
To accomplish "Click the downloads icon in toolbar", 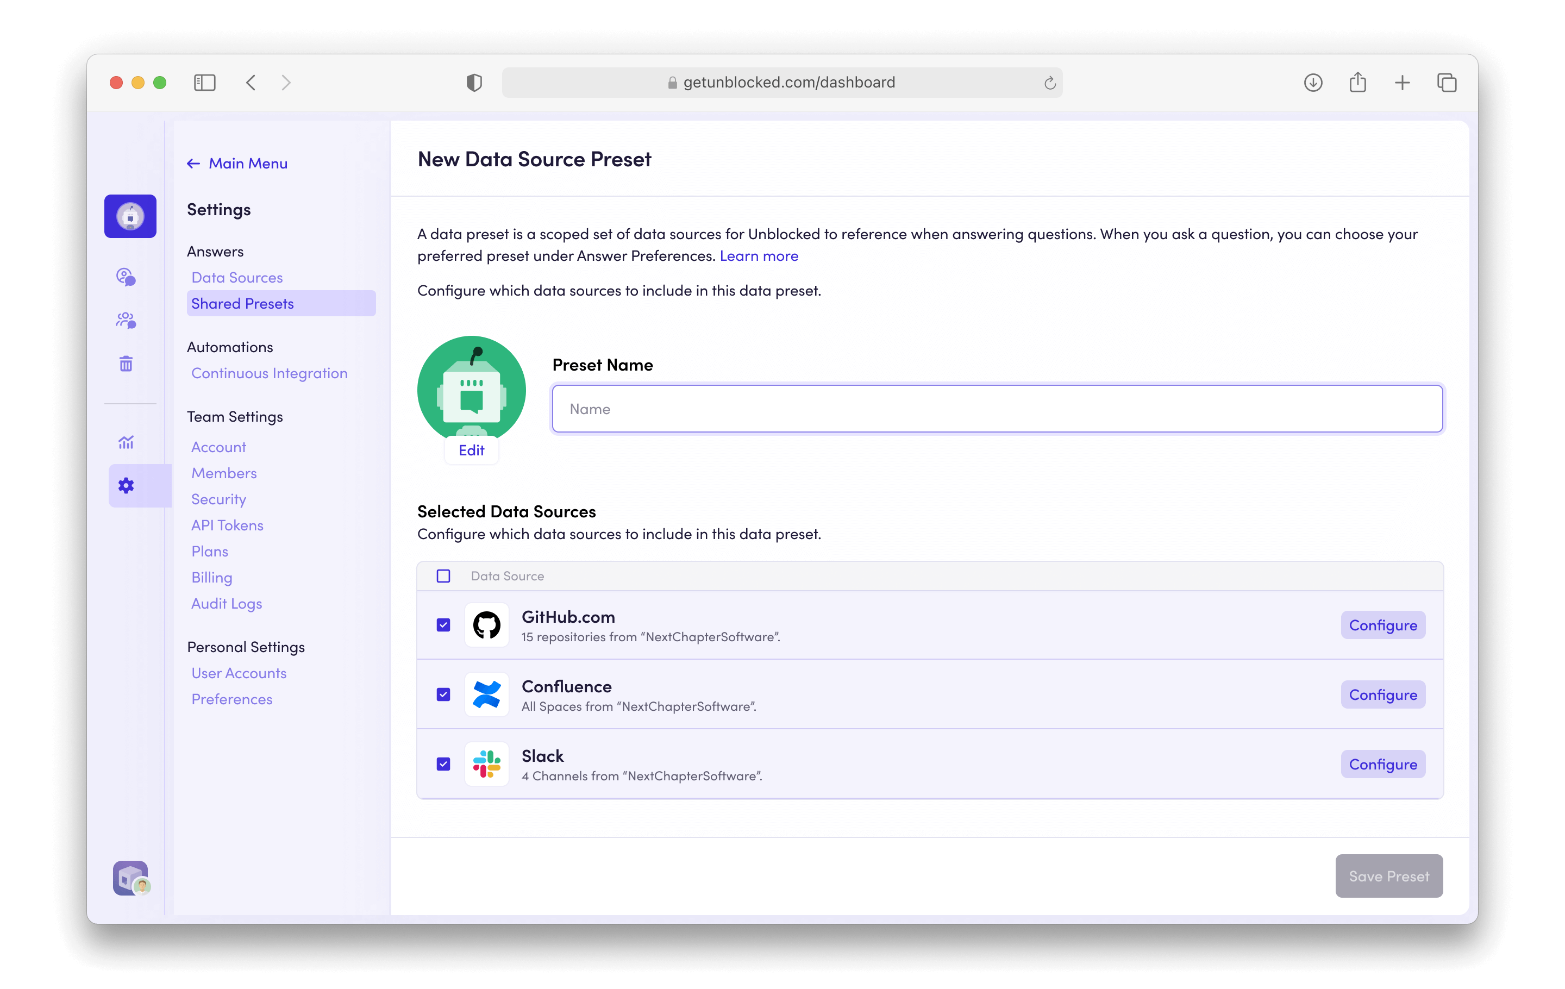I will [1313, 83].
